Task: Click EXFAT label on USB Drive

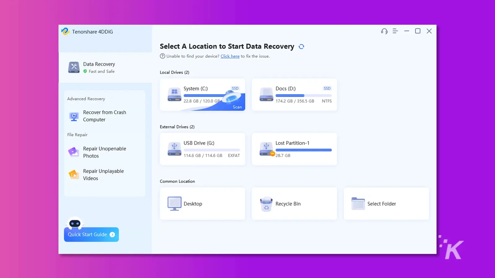Action: (234, 156)
